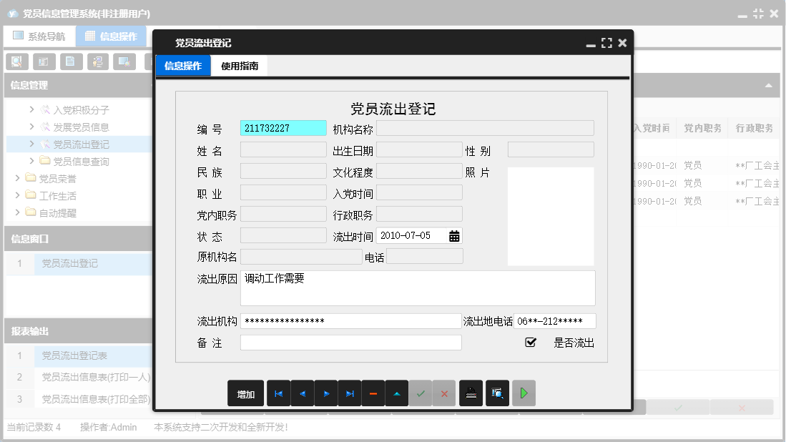Click the red minus delete record icon
Screen dimensions: 786x442
373,393
